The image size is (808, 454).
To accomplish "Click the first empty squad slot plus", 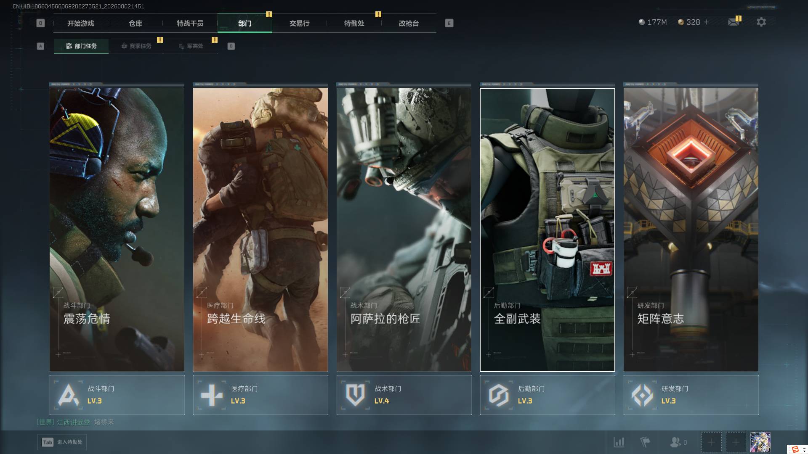I will tap(711, 442).
